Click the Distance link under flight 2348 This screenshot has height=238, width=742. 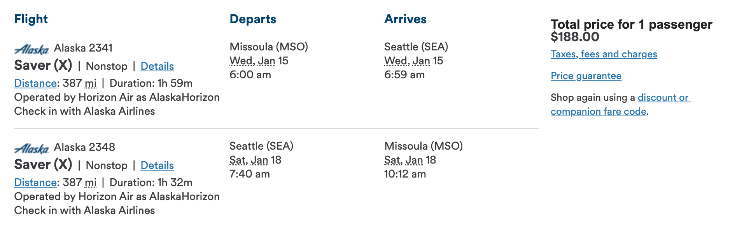pyautogui.click(x=35, y=183)
